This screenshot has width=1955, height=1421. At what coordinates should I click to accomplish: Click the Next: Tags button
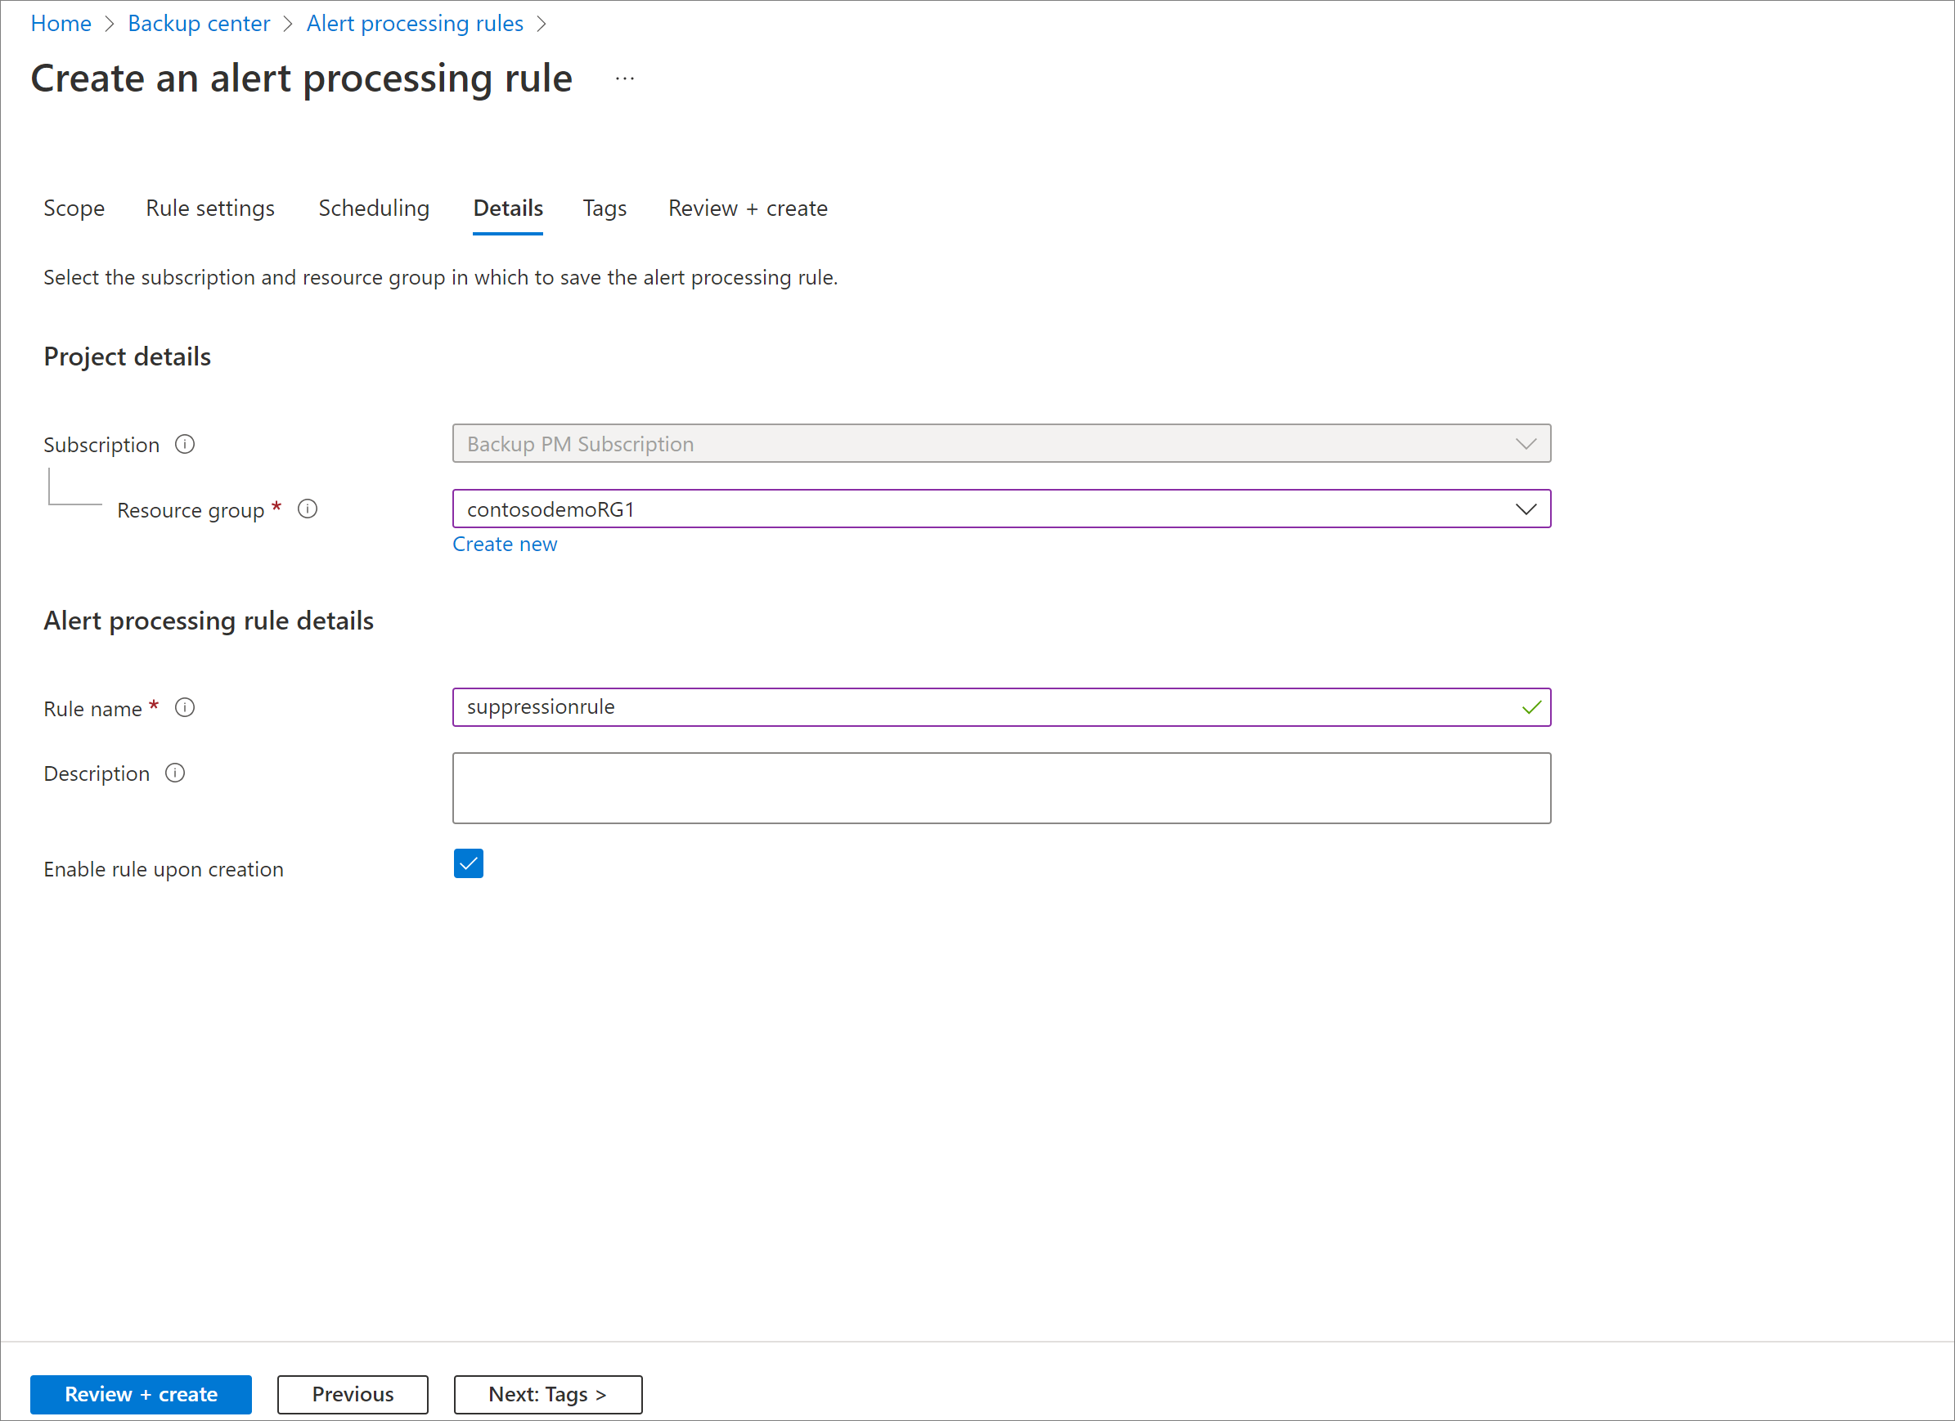click(x=548, y=1392)
